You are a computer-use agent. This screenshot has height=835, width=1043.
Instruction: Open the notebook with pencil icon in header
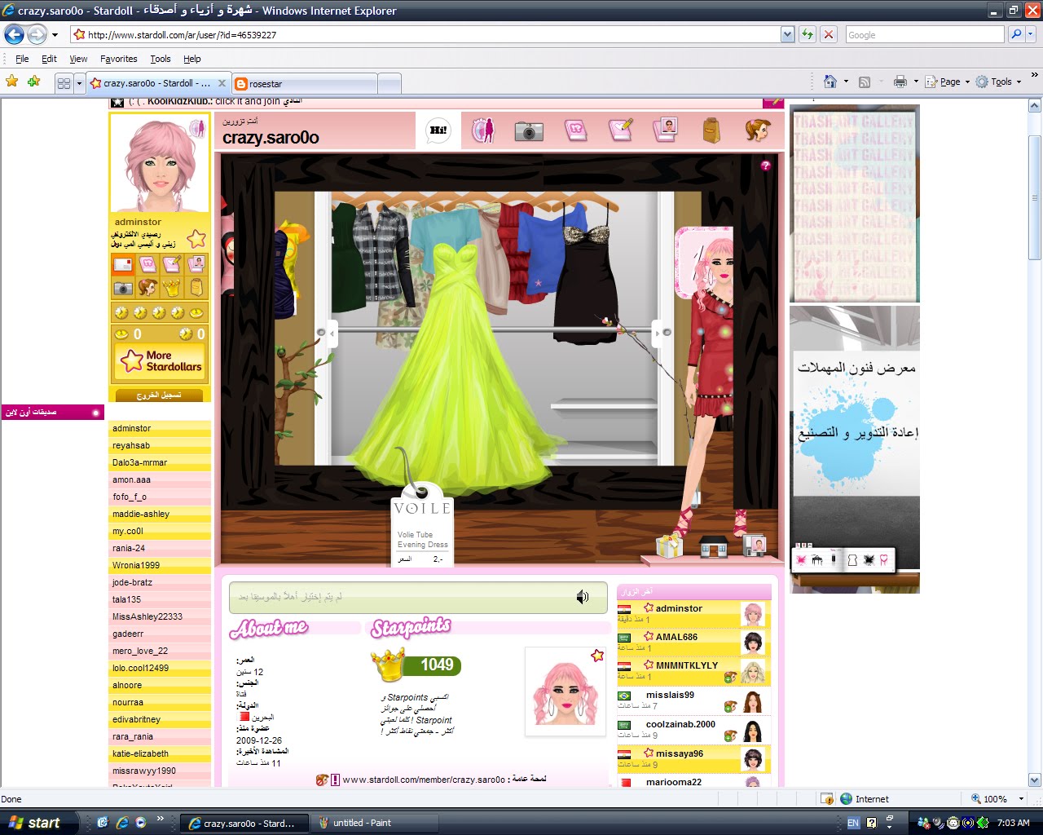pyautogui.click(x=621, y=130)
